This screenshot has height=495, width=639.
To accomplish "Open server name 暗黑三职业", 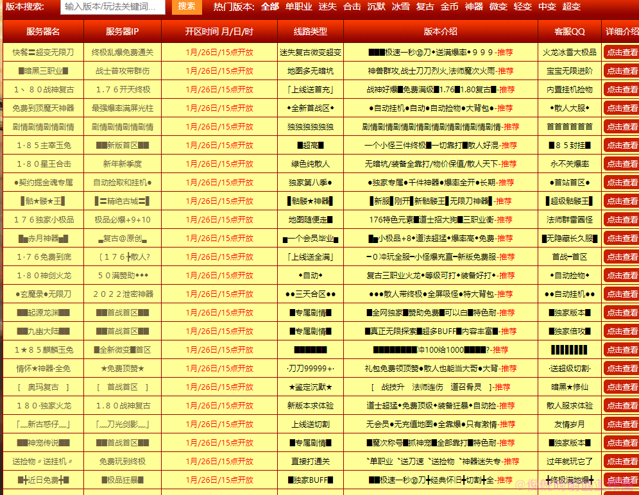I will click(43, 71).
